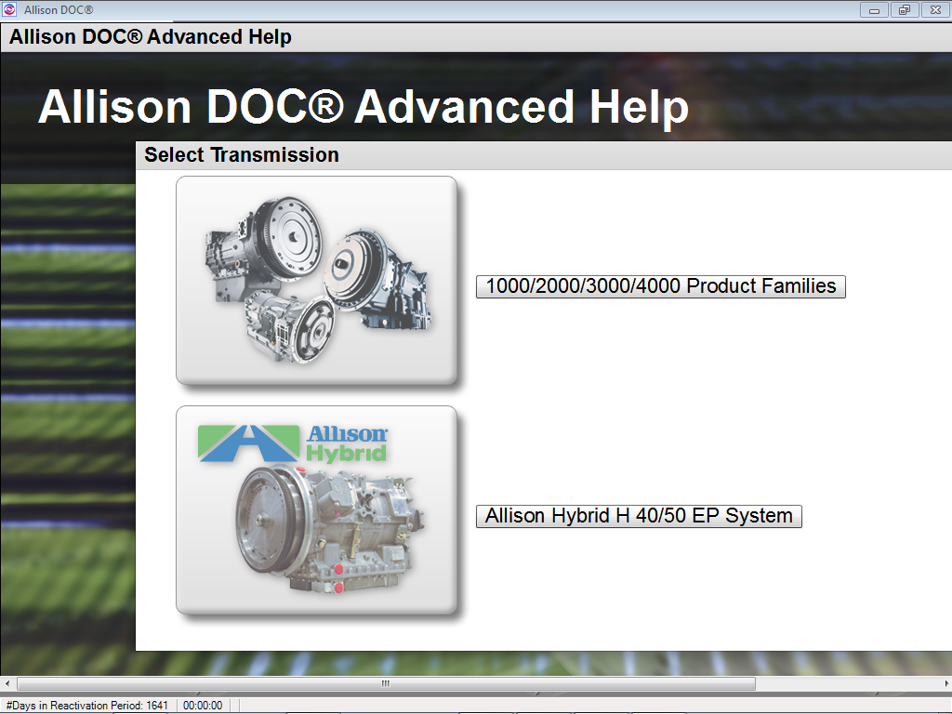The height and width of the screenshot is (714, 952).
Task: Click the red Allison emblem icon top-left
Action: point(10,10)
